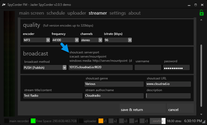Switch to the schedule tab

[56, 13]
